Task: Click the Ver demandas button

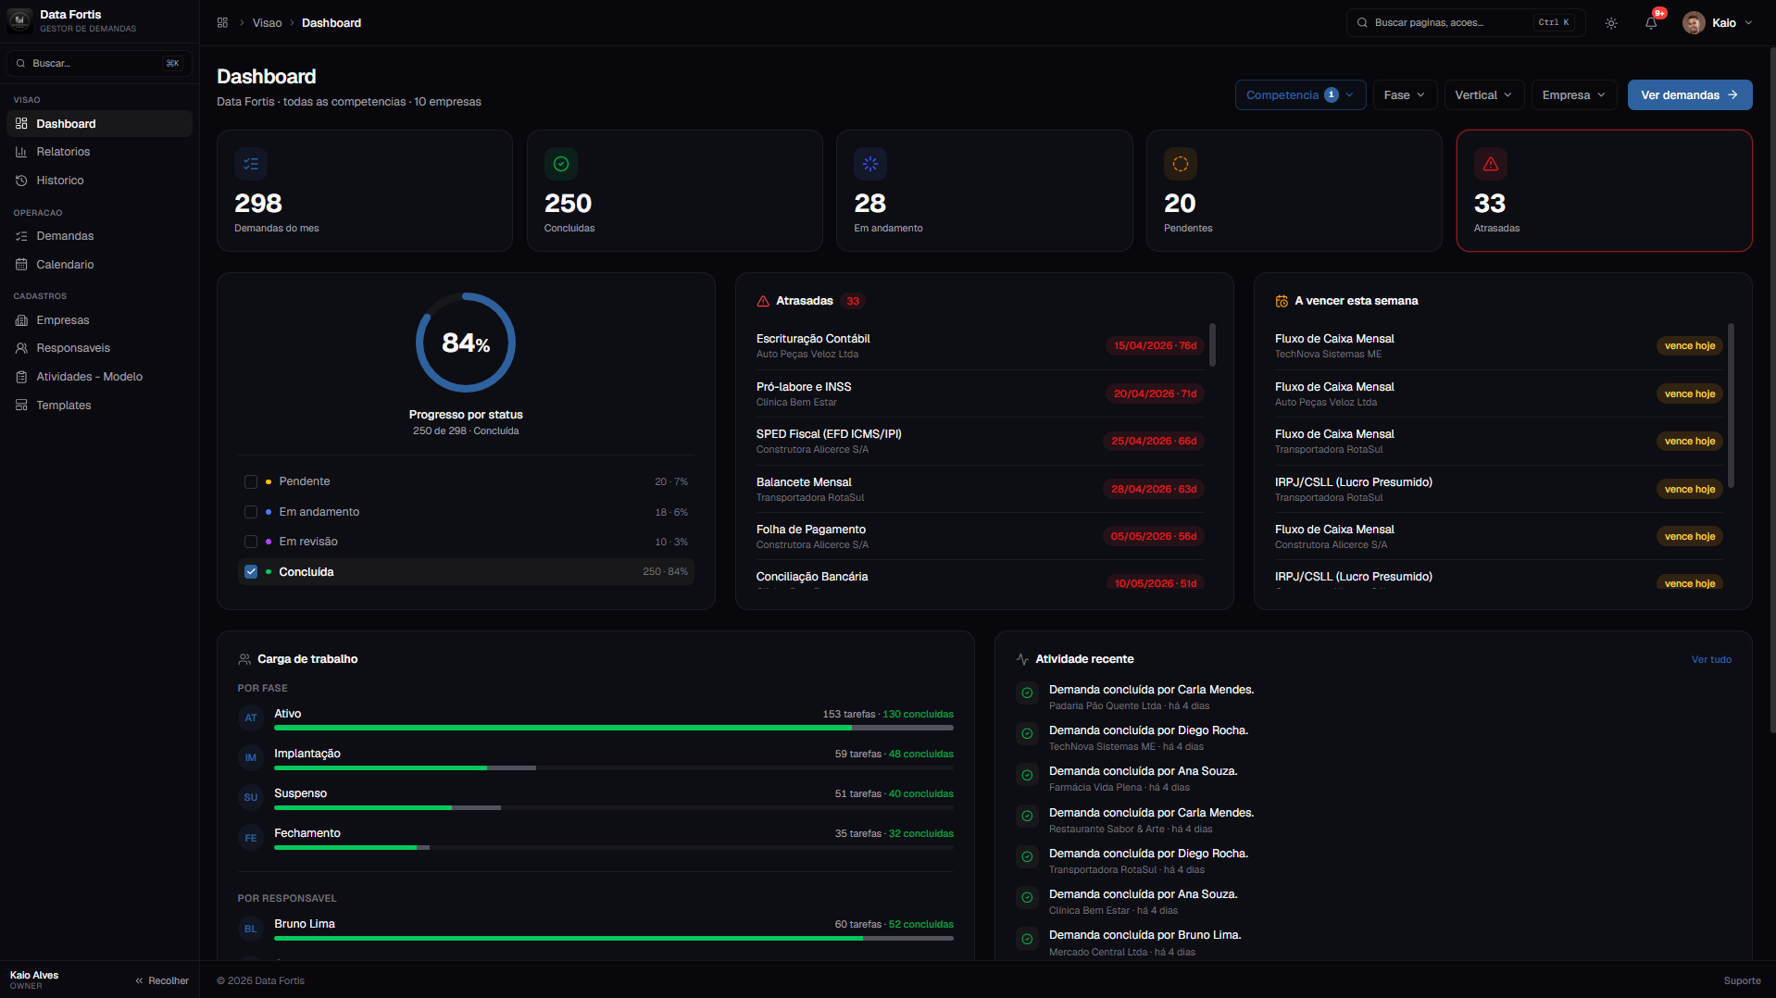Action: (1689, 95)
